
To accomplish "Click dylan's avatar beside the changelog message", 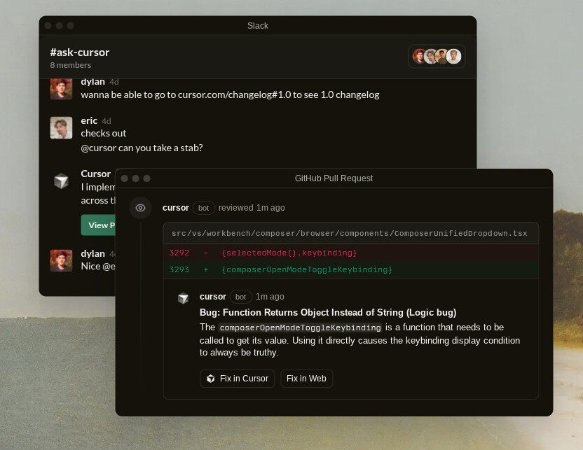I will click(x=62, y=89).
